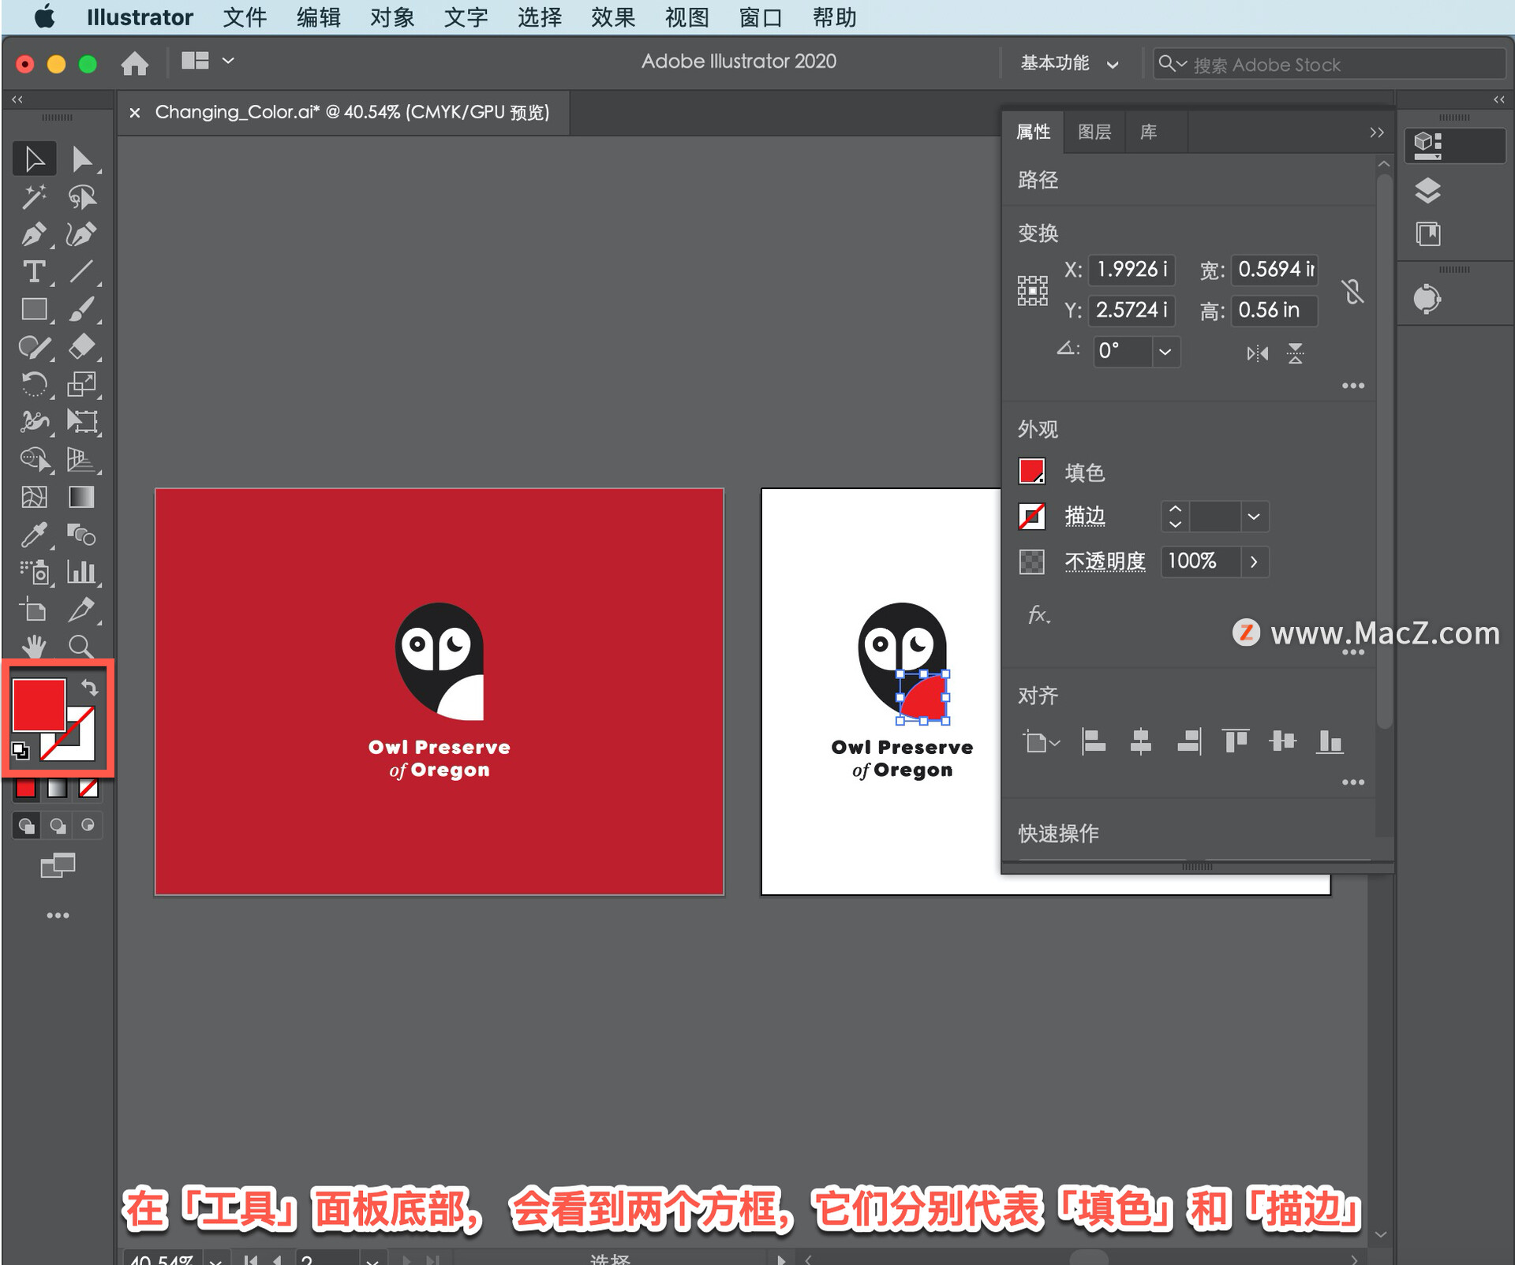The image size is (1515, 1265).
Task: Expand the stroke weight dropdown
Action: tap(1254, 517)
